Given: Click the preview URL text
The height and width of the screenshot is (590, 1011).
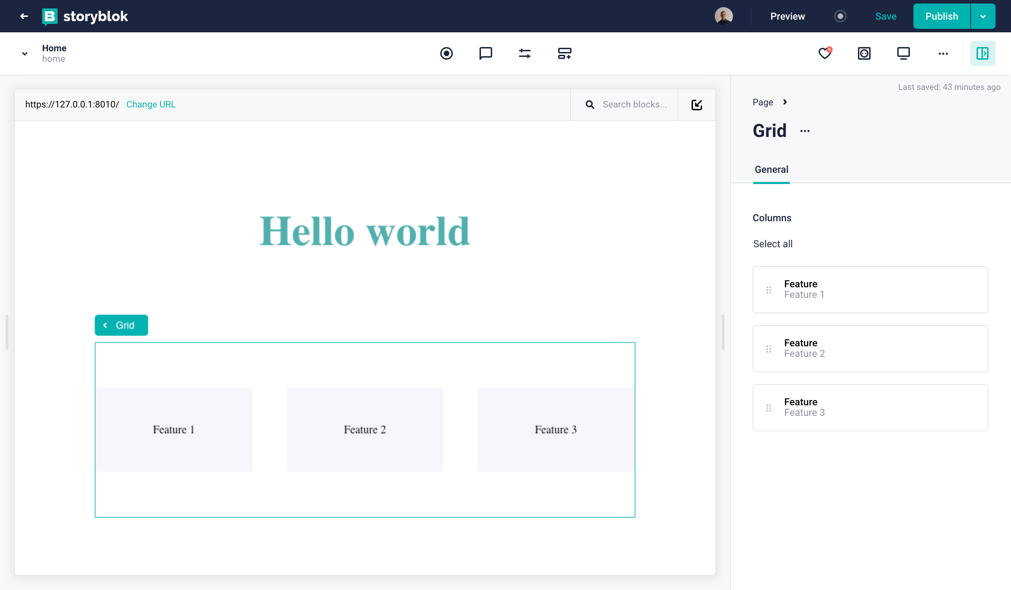Looking at the screenshot, I should (x=72, y=104).
